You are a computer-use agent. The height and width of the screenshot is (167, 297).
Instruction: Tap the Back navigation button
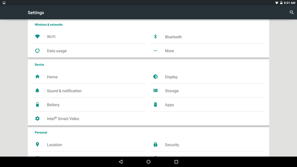click(121, 162)
